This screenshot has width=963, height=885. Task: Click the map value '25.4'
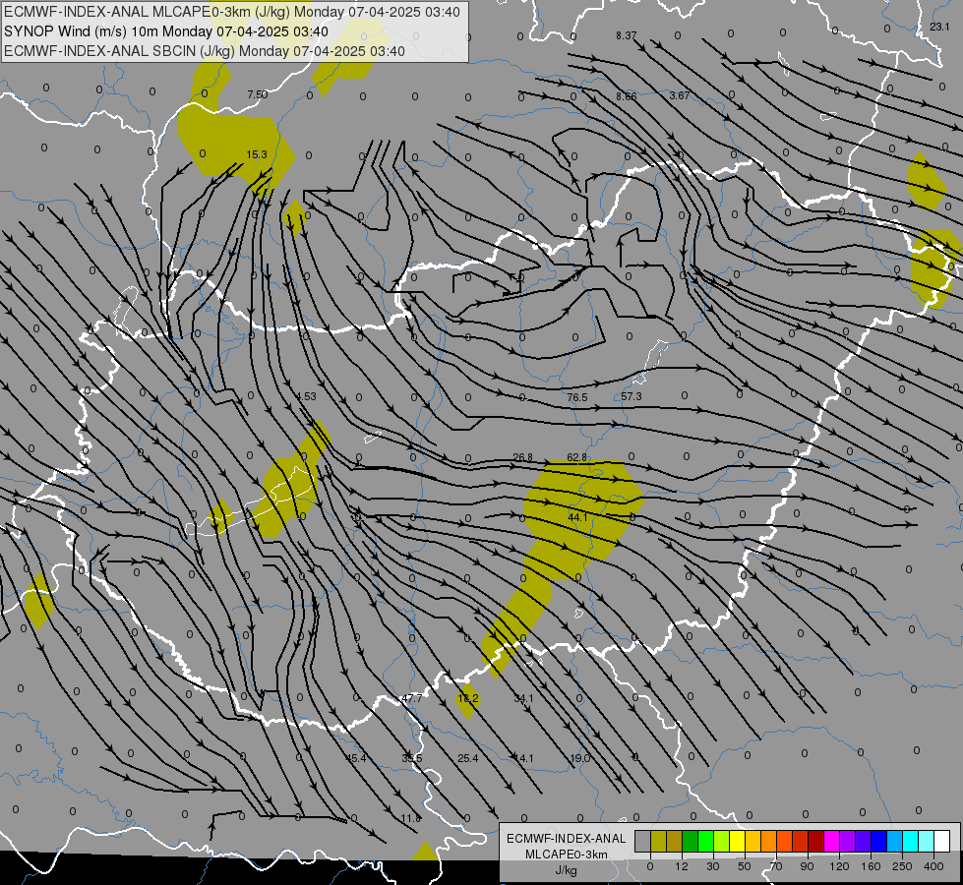pos(468,758)
